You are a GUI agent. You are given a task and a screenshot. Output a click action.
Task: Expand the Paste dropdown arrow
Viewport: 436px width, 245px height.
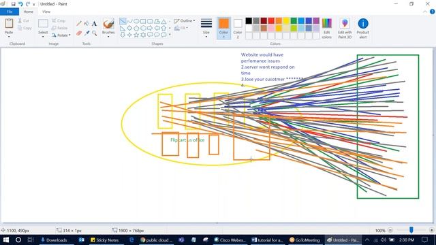[x=9, y=36]
